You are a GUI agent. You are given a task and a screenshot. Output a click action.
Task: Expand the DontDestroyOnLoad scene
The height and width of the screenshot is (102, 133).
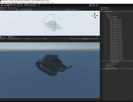[104, 69]
